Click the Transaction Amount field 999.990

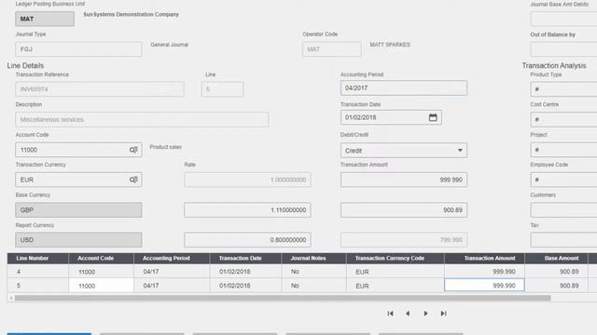tap(404, 180)
